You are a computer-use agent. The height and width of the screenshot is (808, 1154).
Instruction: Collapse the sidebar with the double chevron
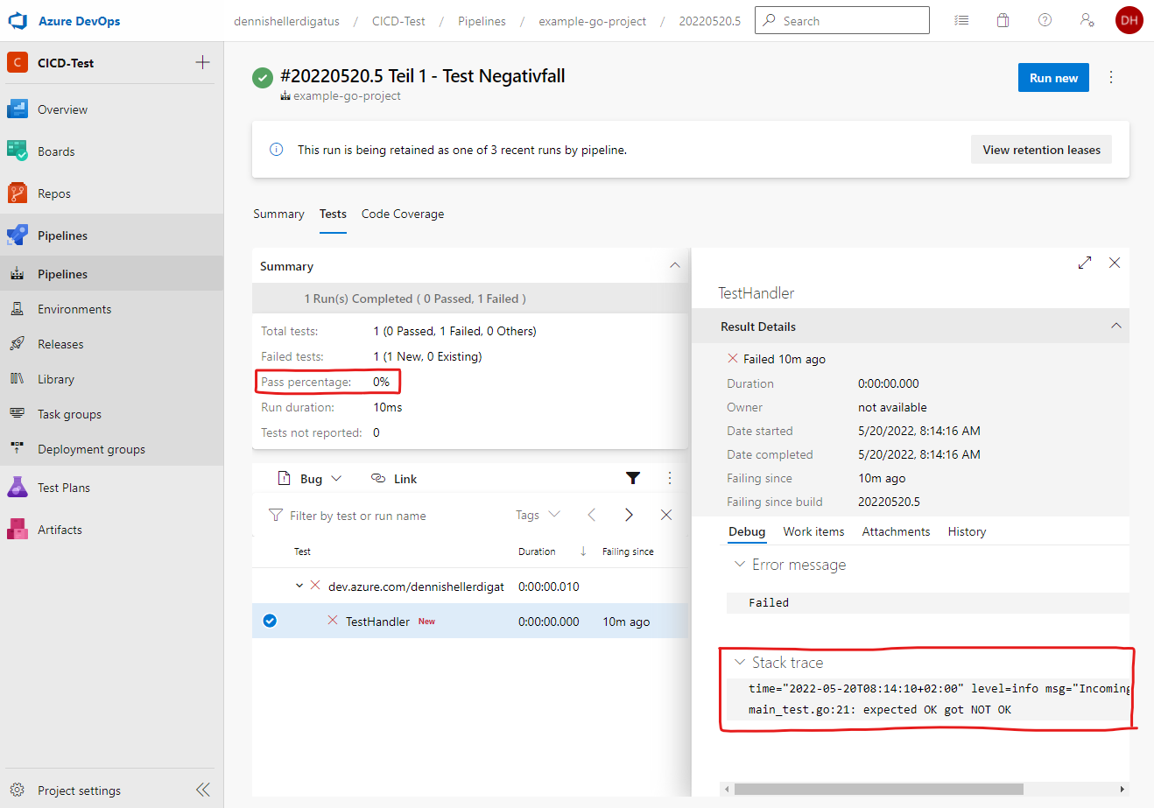click(x=203, y=790)
